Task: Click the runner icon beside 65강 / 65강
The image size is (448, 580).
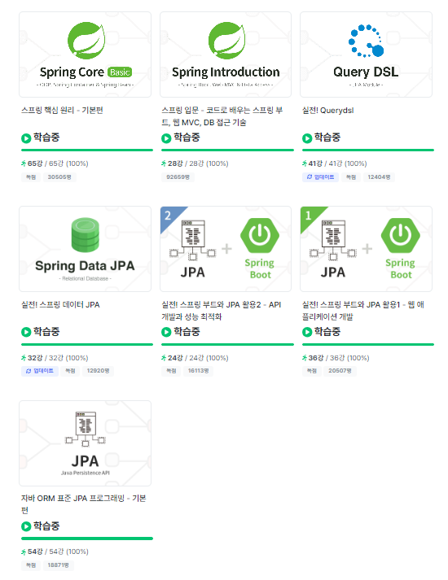Action: (24, 164)
